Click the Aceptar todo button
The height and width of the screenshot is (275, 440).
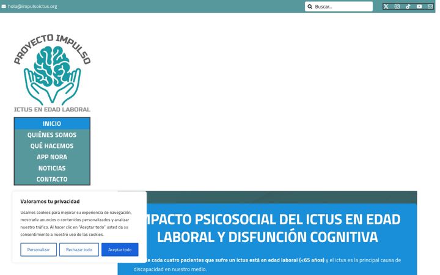click(x=120, y=249)
